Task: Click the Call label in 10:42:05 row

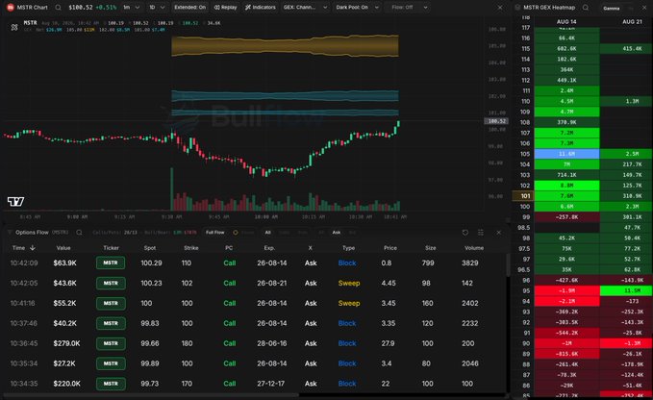Action: 230,283
